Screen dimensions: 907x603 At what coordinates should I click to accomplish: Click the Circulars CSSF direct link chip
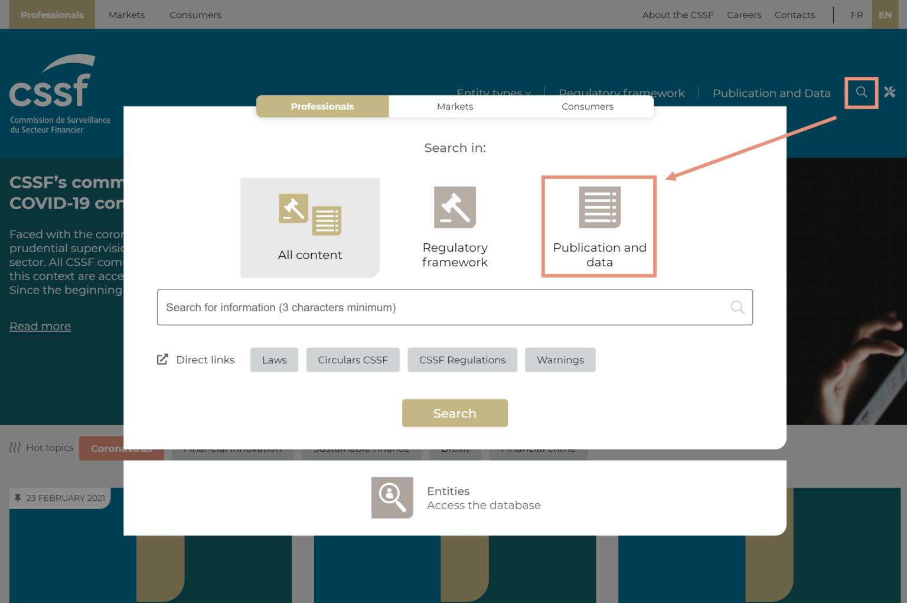point(353,360)
